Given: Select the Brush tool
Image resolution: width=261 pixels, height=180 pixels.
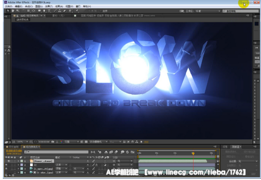Looking at the screenshot, I should pyautogui.click(x=55, y=11).
